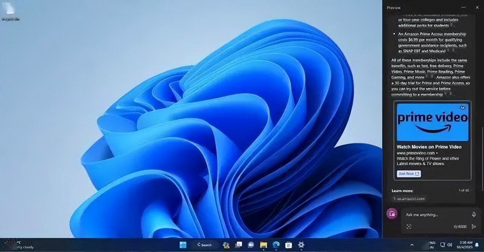Open Task View on the taskbar
Viewport: 484px width, 252px height.
(239, 245)
